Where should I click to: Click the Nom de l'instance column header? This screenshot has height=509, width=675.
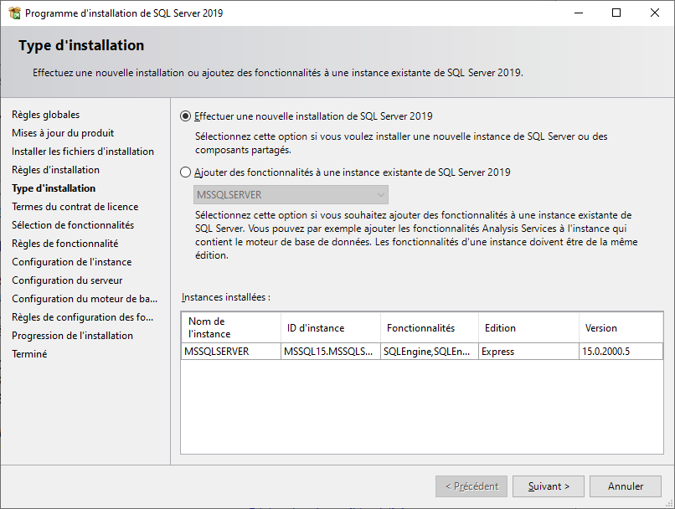(231, 328)
